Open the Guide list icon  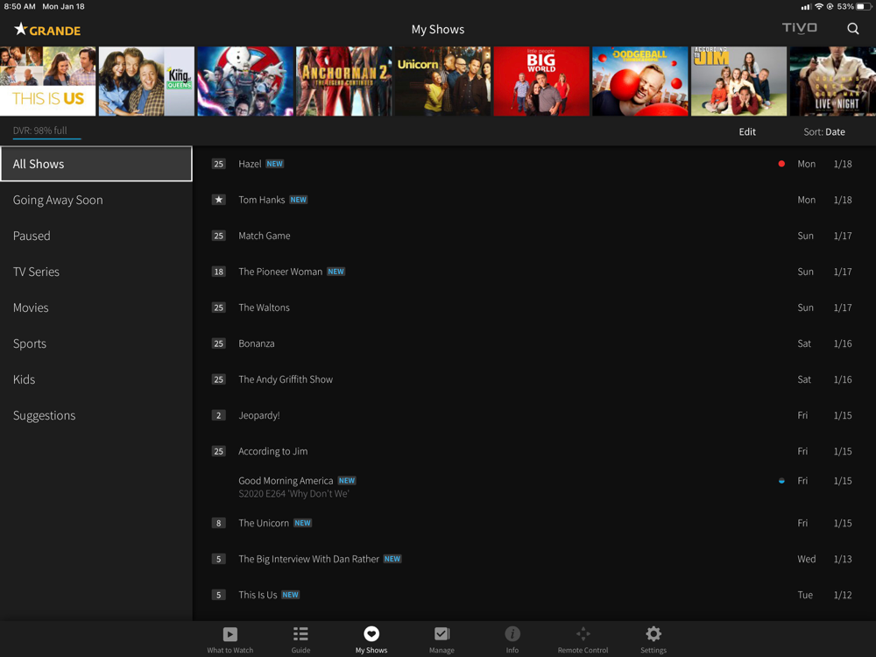[x=300, y=634]
